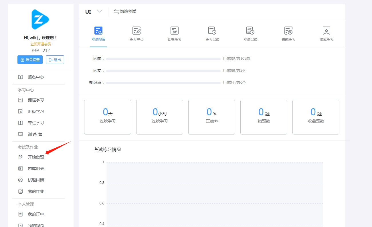Click the blue Z logo avatar

(40, 19)
